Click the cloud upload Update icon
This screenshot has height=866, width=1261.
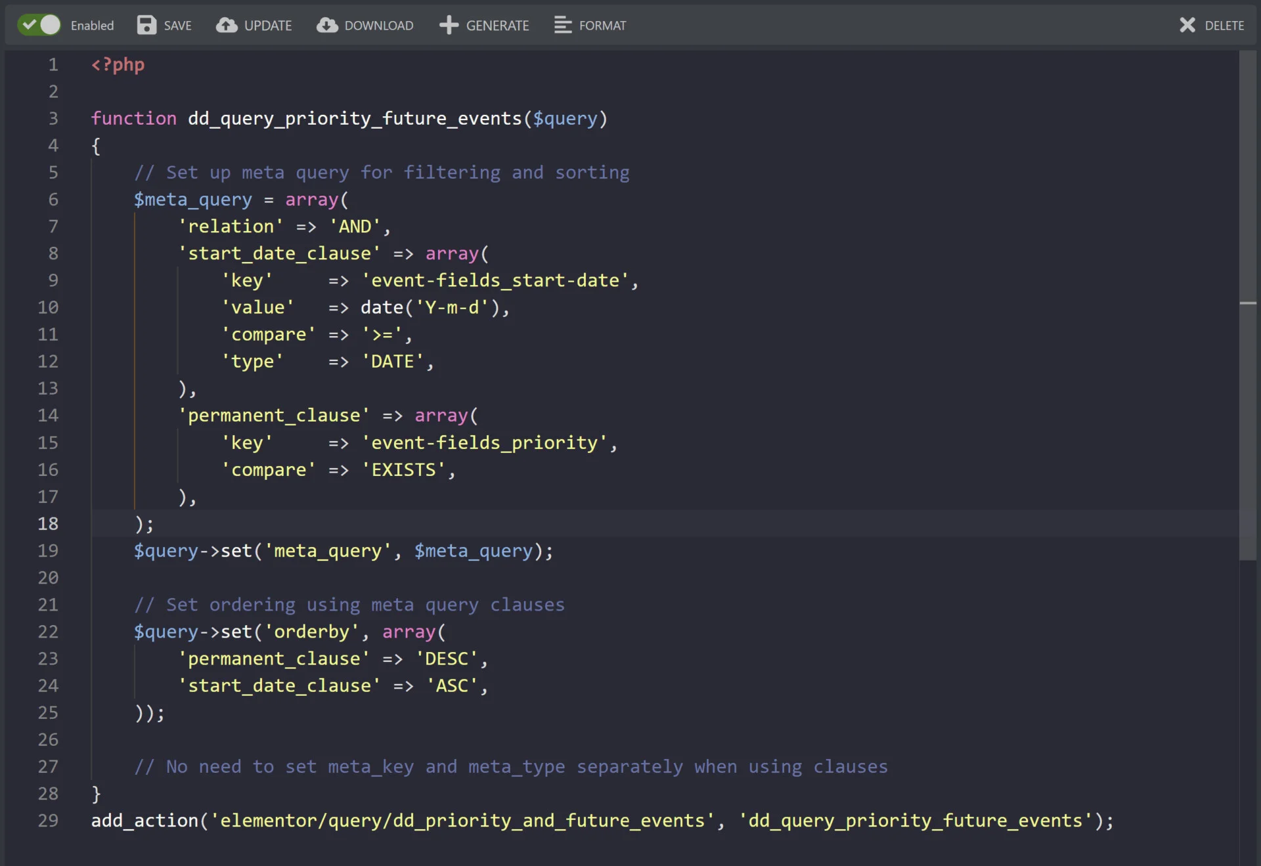click(227, 25)
